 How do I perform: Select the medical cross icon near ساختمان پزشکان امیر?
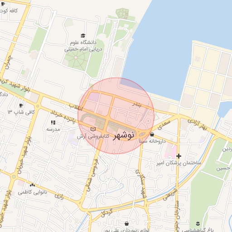[x=179, y=156]
